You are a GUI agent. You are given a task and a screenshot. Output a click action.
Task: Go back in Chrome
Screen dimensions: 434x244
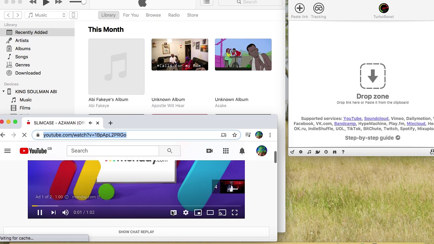(x=3, y=135)
